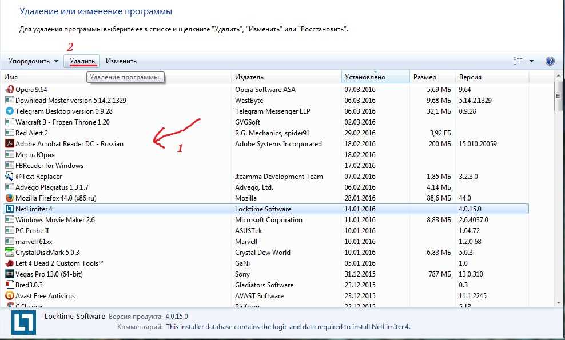Image resolution: width=565 pixels, height=340 pixels.
Task: Click large NetLimiter logo in details pane
Action: coord(23,322)
